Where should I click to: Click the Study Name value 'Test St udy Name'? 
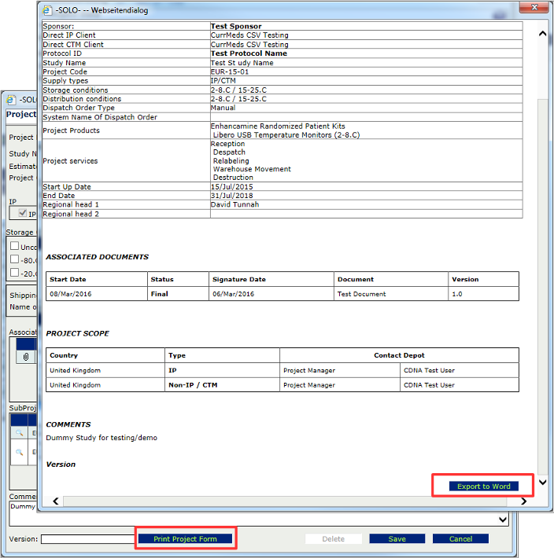[x=242, y=63]
